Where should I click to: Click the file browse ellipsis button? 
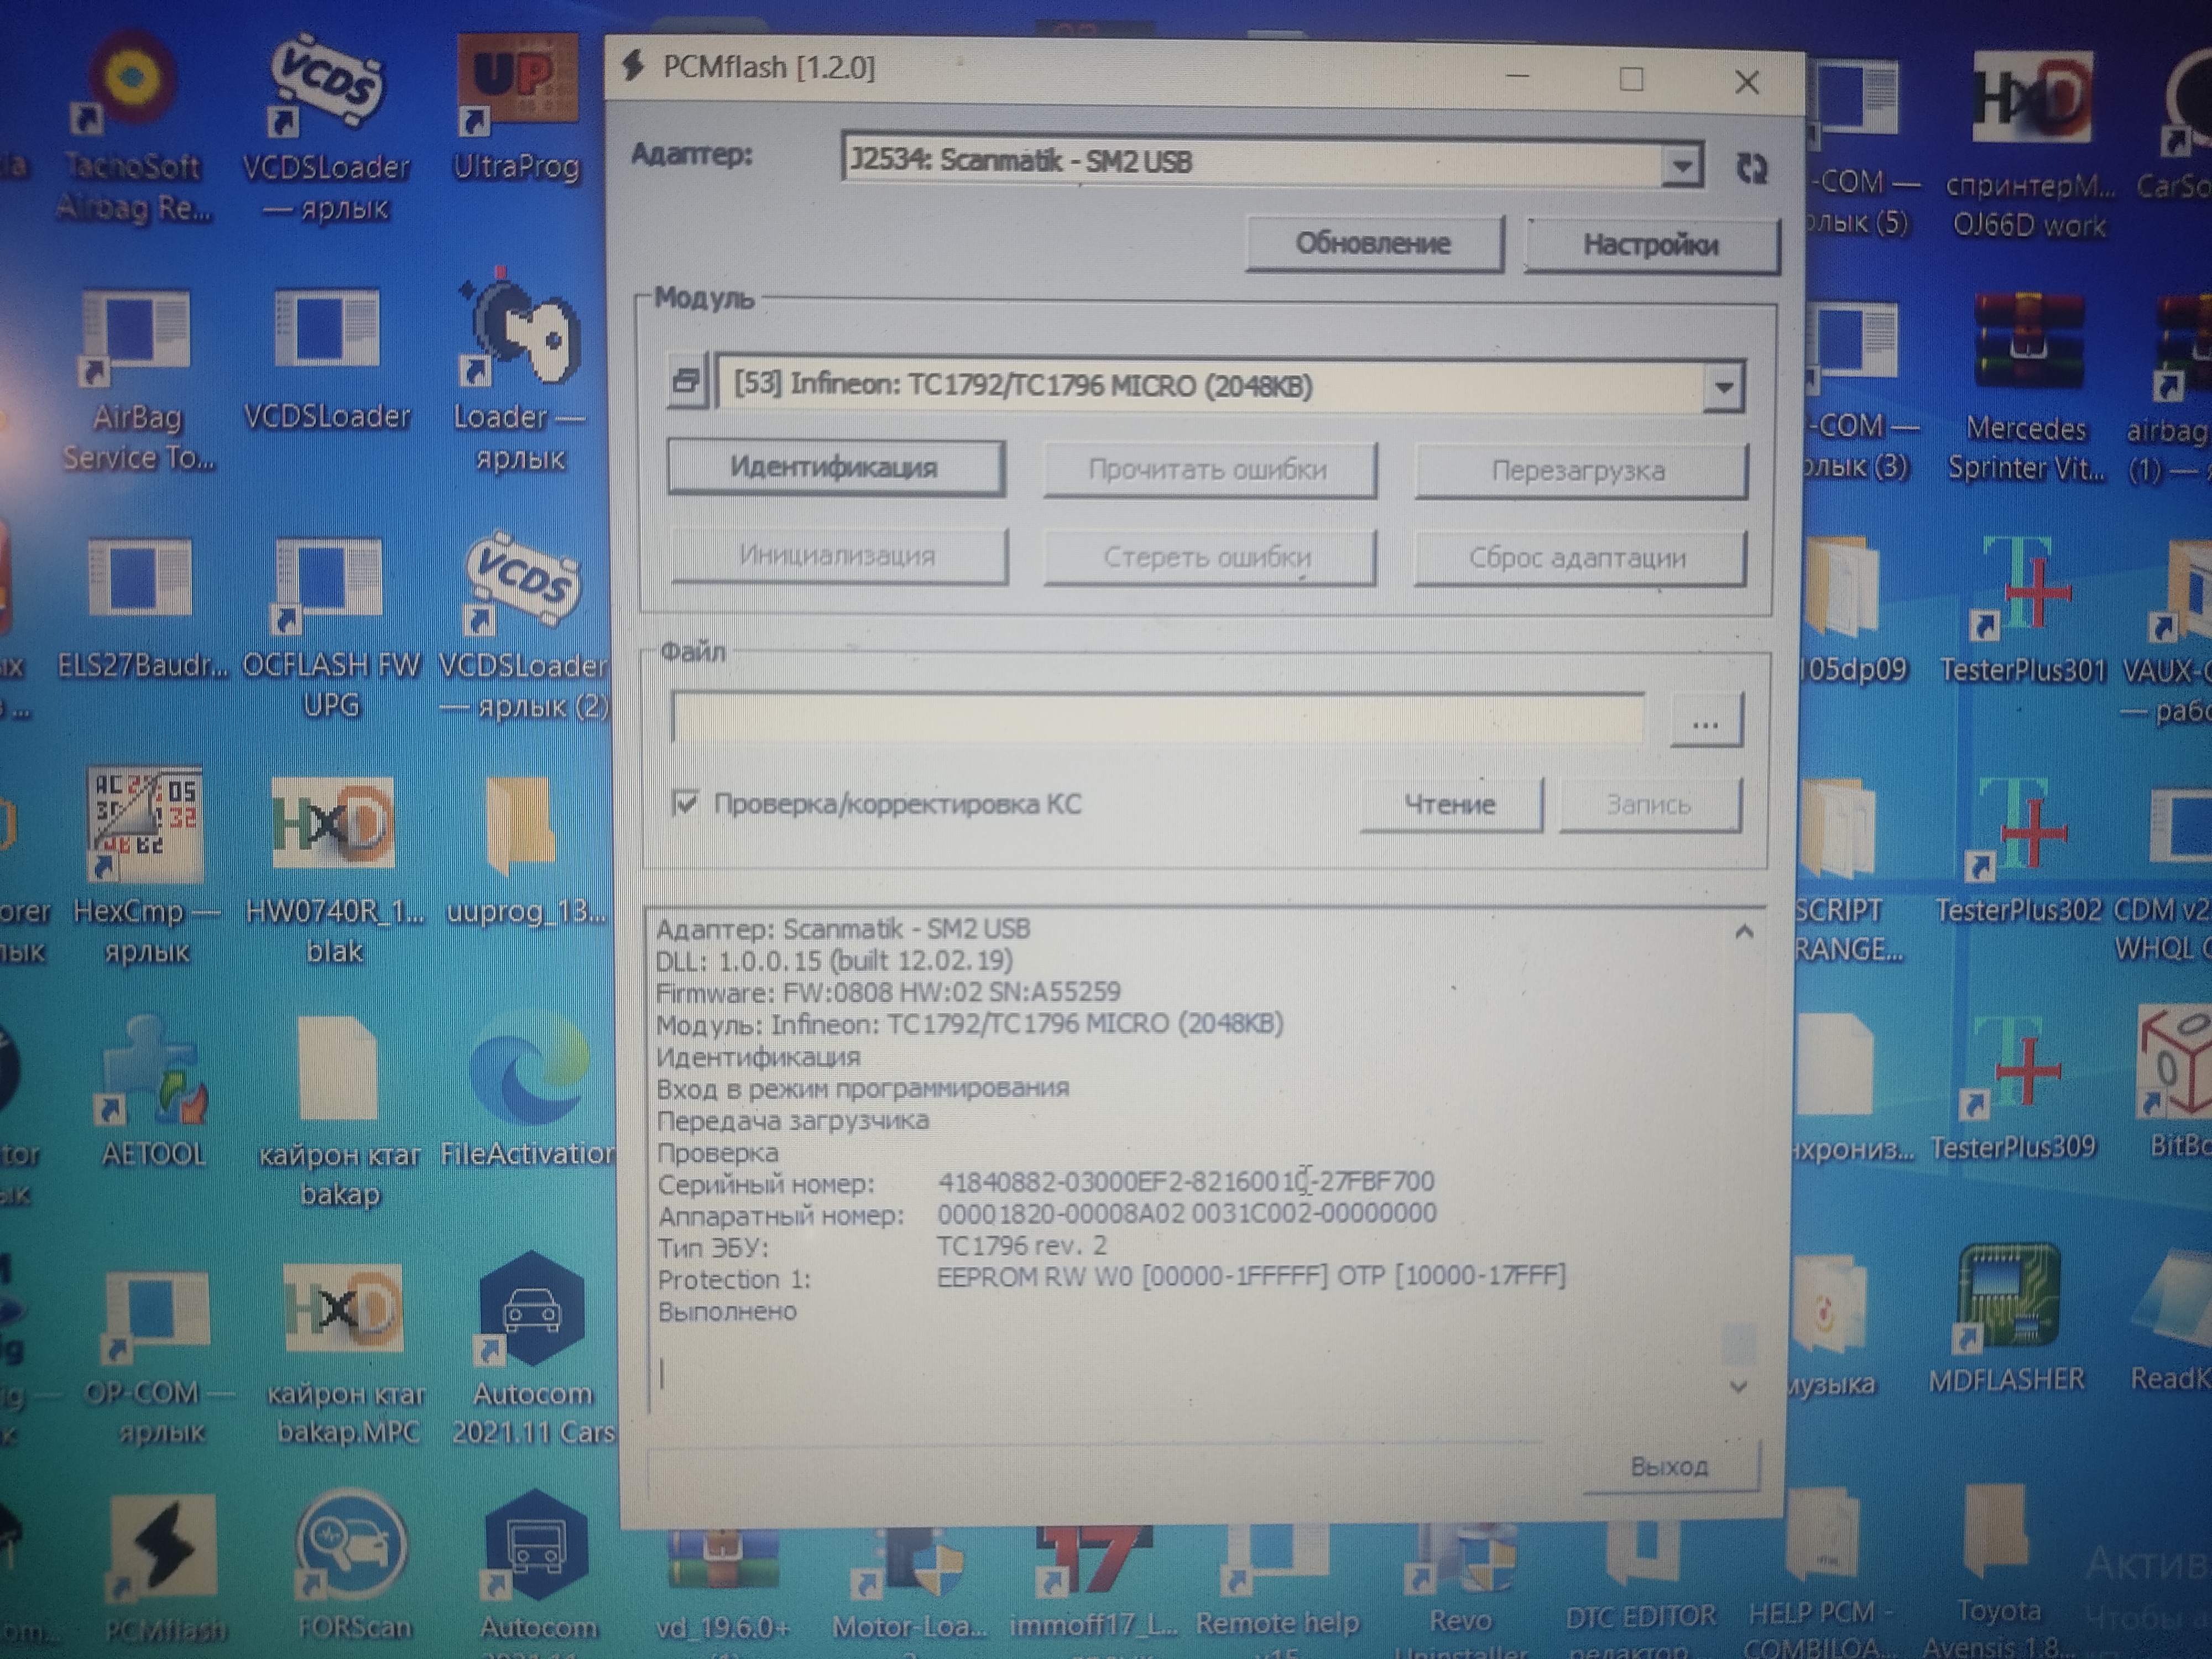[x=1706, y=720]
